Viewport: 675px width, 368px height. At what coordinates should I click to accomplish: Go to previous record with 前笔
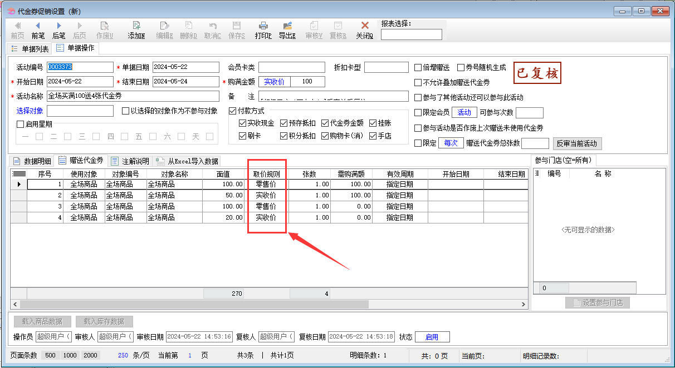[x=38, y=30]
